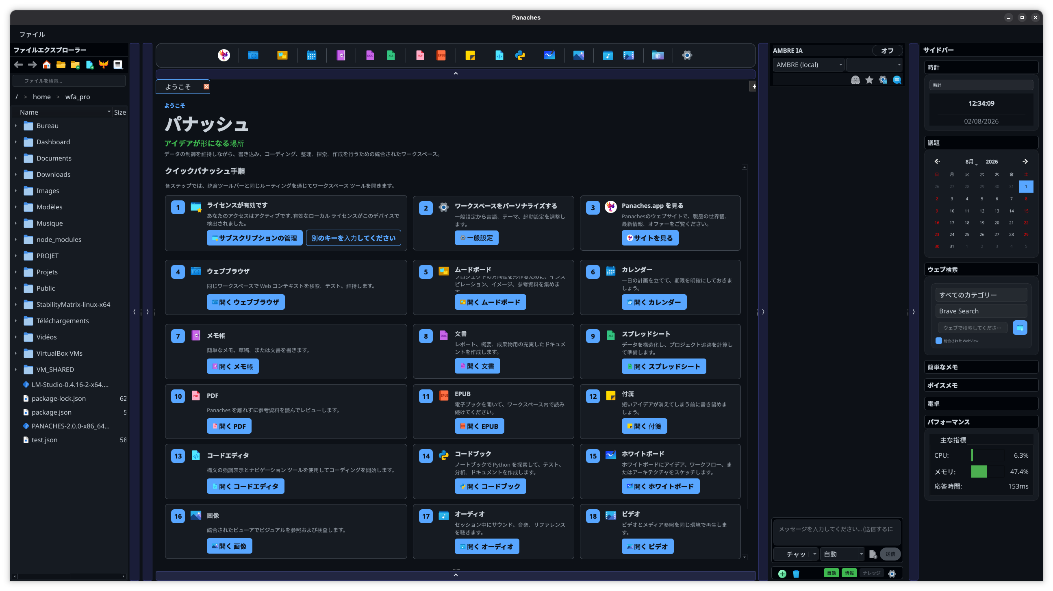Open the AMBRE (local) model dropdown
Viewport: 1053px width, 591px height.
pyautogui.click(x=808, y=65)
